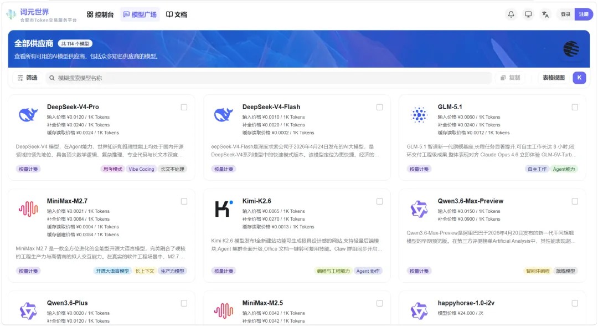Click the MiniMax-M2.7 waveform logo
598x326 pixels.
tap(28, 209)
